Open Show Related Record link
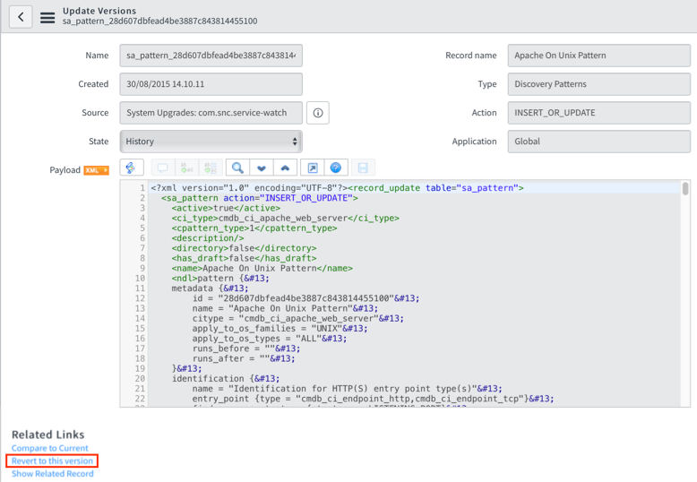697x482 pixels. coord(53,474)
